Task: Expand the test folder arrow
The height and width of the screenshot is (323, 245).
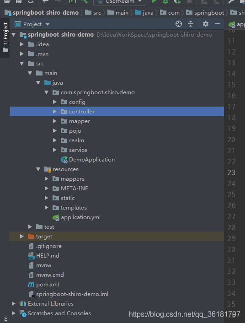Action: (30, 227)
